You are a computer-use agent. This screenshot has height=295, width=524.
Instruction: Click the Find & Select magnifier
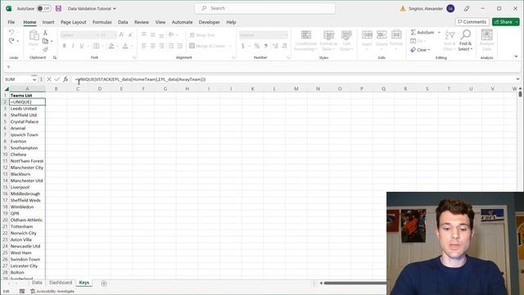tap(466, 34)
